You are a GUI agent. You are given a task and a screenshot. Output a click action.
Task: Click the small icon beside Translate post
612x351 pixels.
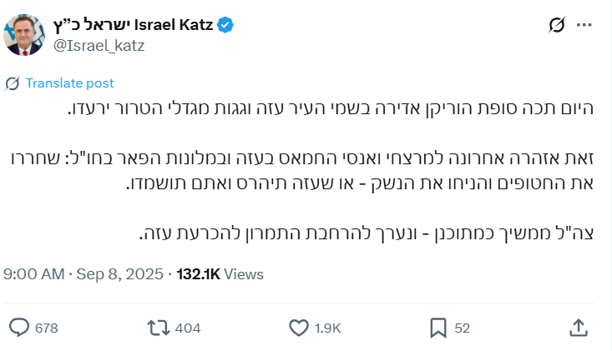[x=13, y=83]
